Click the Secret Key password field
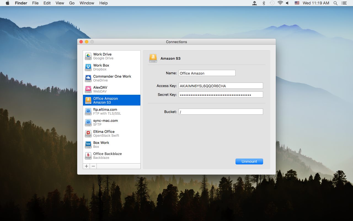This screenshot has height=221, width=353. tap(221, 94)
